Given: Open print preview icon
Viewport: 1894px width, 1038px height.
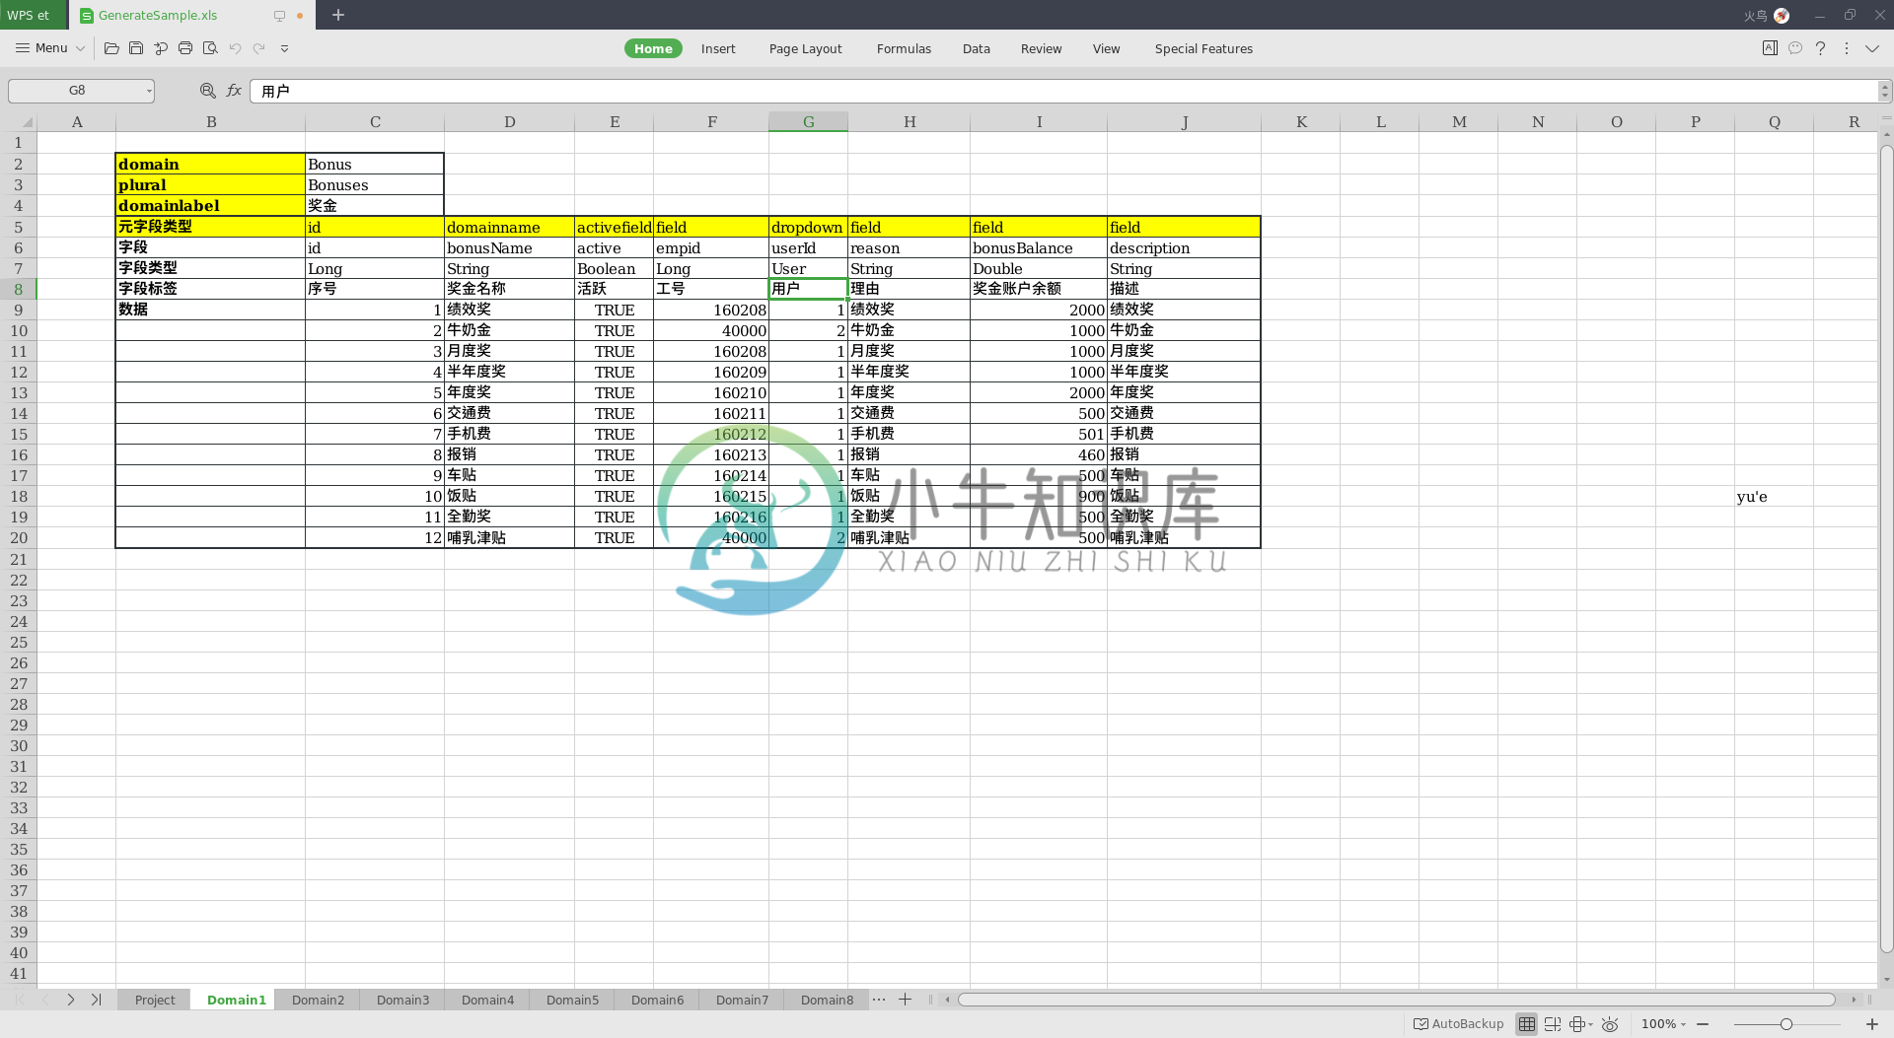Looking at the screenshot, I should pyautogui.click(x=210, y=48).
